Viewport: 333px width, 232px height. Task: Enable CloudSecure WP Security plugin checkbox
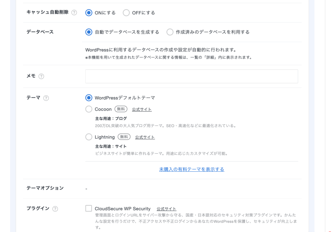tap(89, 208)
